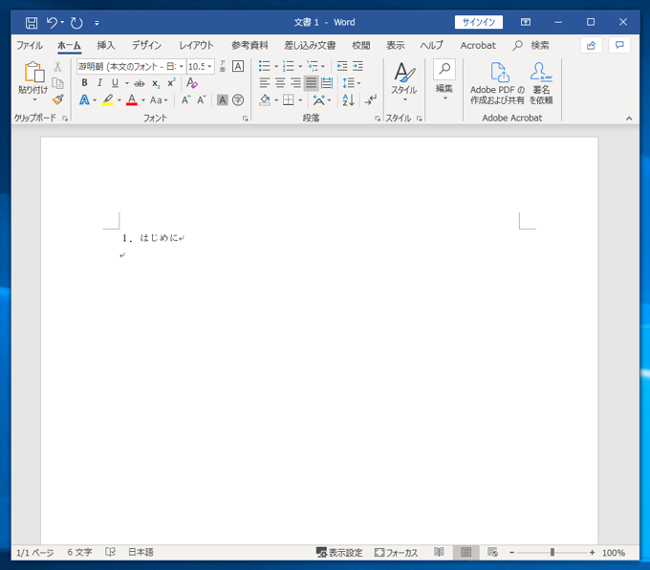Click the share icon button

tap(591, 45)
